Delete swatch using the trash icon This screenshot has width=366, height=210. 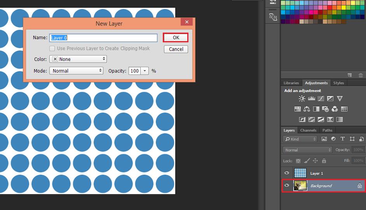click(x=361, y=75)
